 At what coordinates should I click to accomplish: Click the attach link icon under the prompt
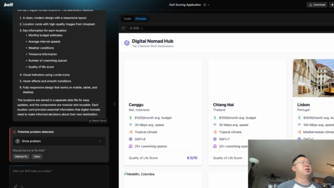pyautogui.click(x=16, y=186)
